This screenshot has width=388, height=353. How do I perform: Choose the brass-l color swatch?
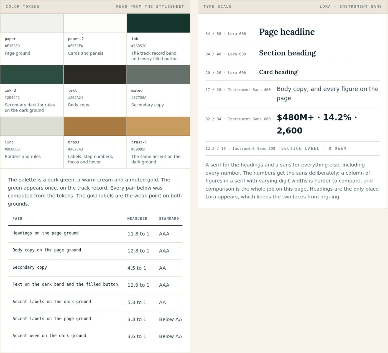(158, 126)
